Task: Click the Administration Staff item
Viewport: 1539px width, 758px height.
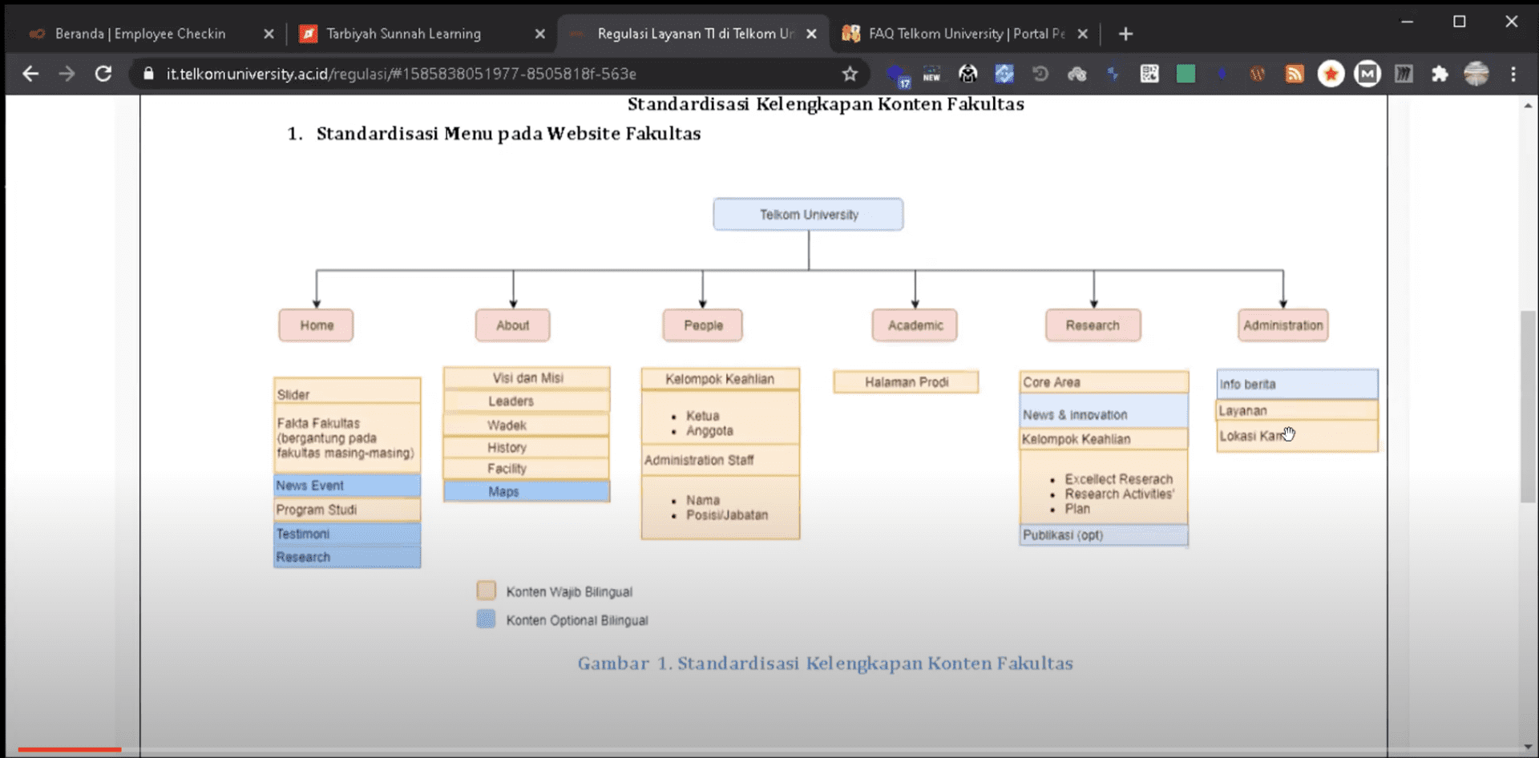Action: pyautogui.click(x=720, y=460)
